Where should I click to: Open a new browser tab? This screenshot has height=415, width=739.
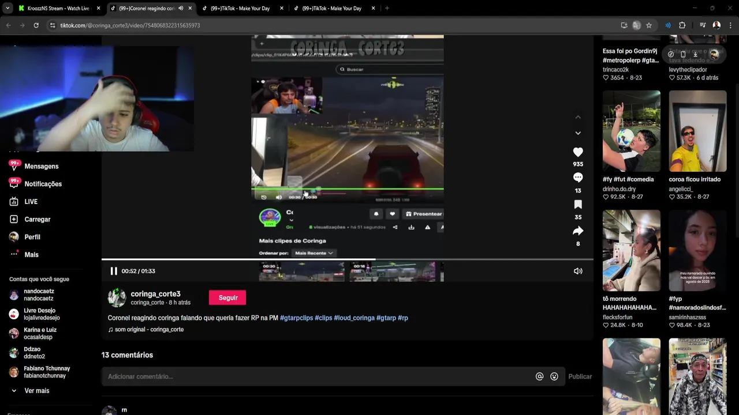(x=387, y=9)
